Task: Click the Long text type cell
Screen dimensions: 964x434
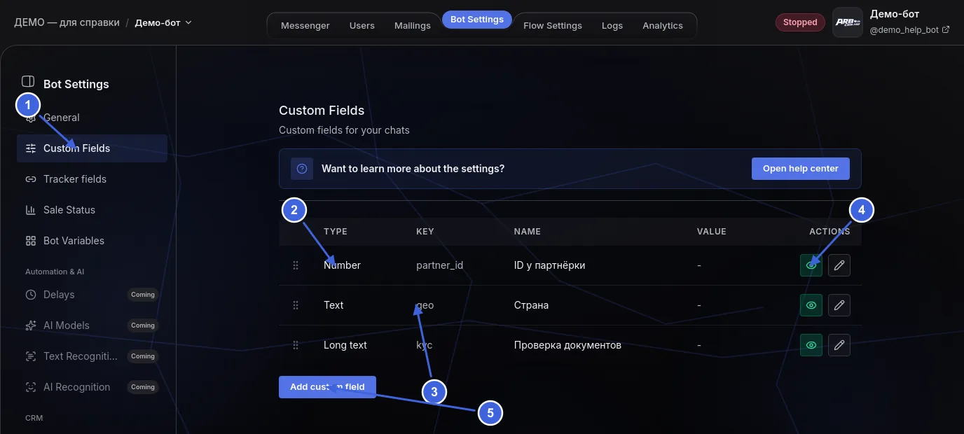Action: point(345,345)
